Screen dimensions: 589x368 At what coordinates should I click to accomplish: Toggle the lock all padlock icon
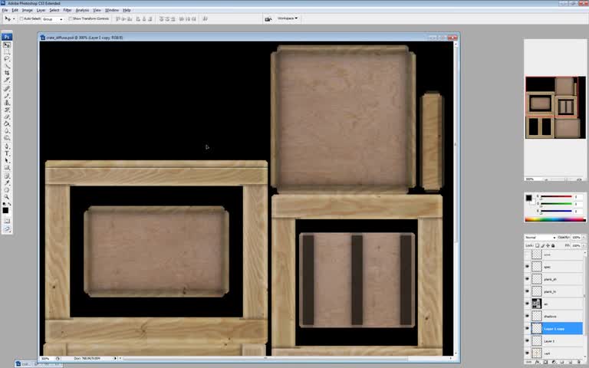point(553,245)
